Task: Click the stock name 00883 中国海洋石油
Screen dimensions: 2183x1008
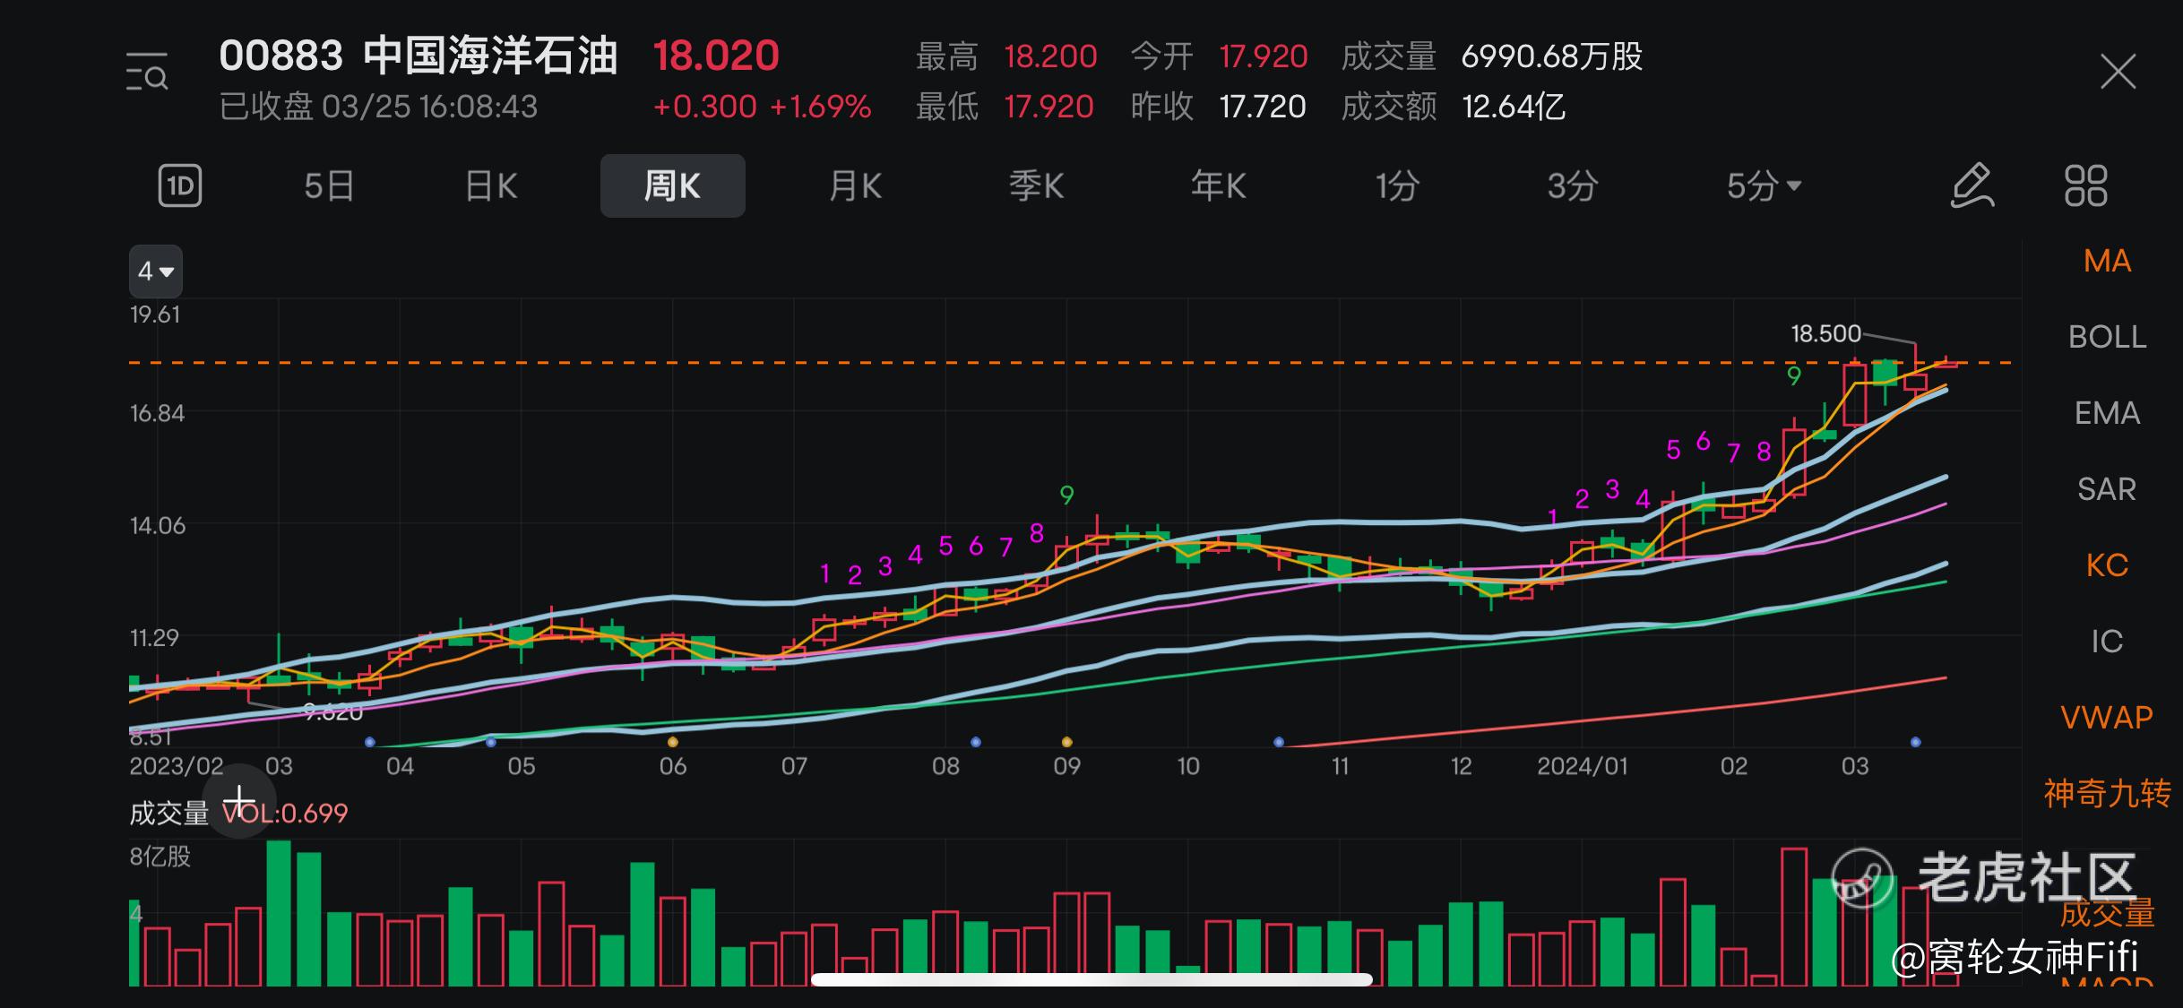Action: pyautogui.click(x=418, y=56)
